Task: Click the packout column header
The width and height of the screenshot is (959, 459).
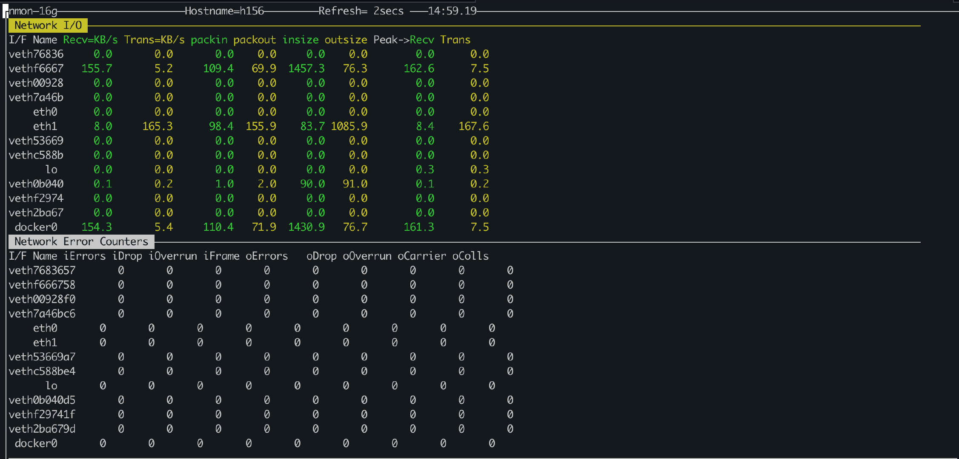Action: [x=255, y=40]
